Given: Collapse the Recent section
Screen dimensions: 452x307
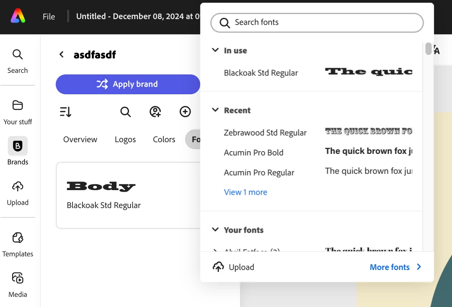Looking at the screenshot, I should click(x=215, y=110).
